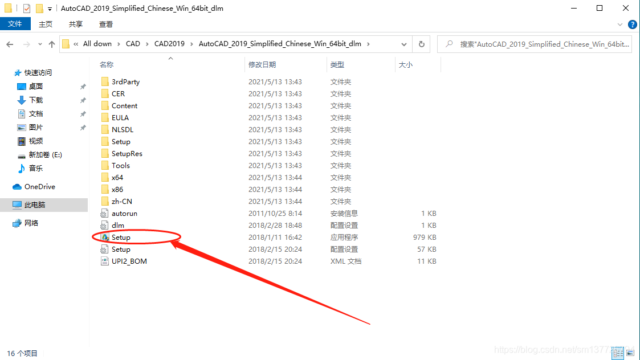Viewport: 640px width, 360px height.
Task: Open Explorer help question mark
Action: click(632, 24)
